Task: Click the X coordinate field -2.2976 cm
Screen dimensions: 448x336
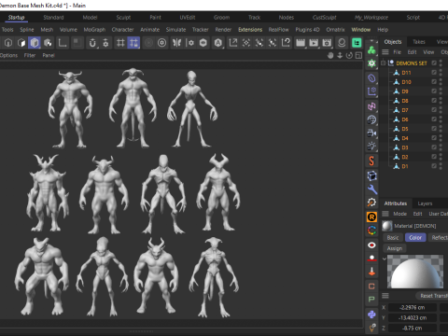Action: (413, 307)
